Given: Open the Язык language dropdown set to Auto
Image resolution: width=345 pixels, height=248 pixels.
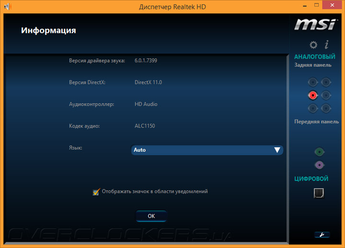Looking at the screenshot, I should pyautogui.click(x=207, y=150).
